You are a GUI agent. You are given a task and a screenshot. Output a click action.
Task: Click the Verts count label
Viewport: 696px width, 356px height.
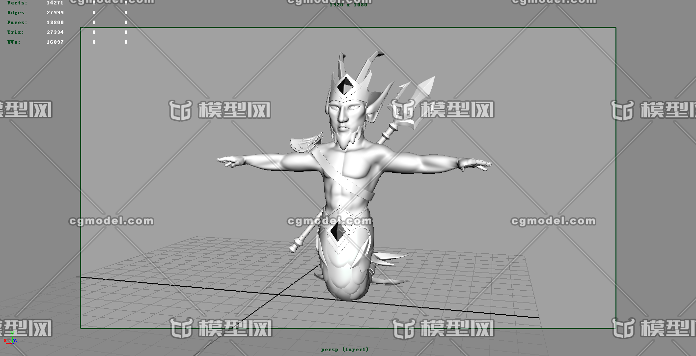click(17, 3)
